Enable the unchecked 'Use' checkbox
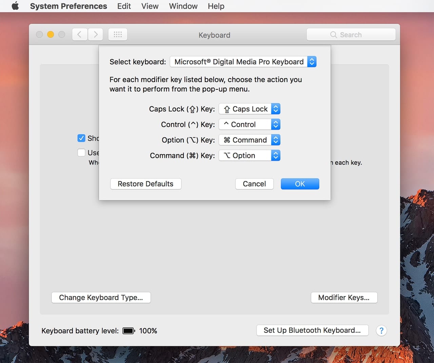434x363 pixels. click(81, 153)
